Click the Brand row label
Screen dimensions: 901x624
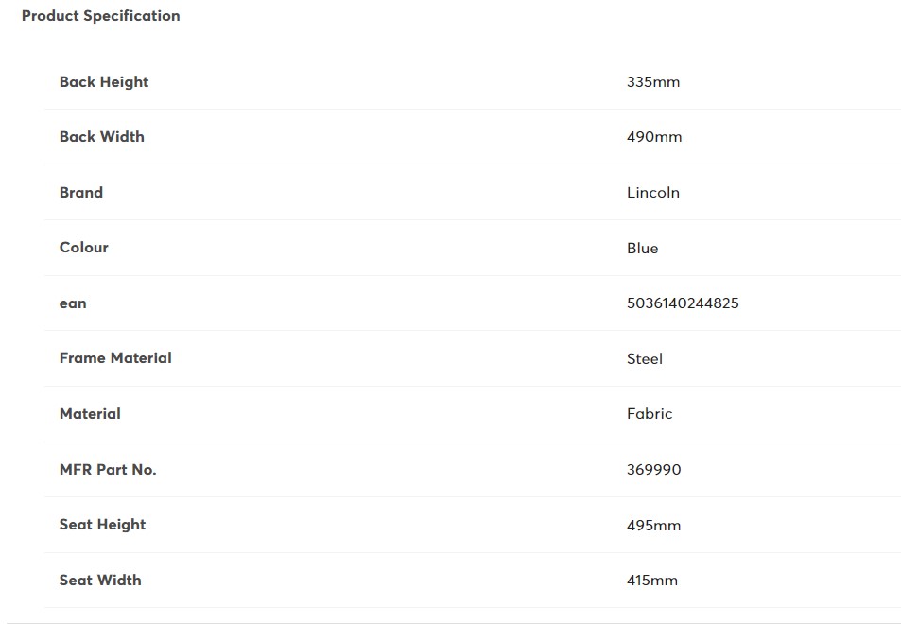(x=81, y=193)
